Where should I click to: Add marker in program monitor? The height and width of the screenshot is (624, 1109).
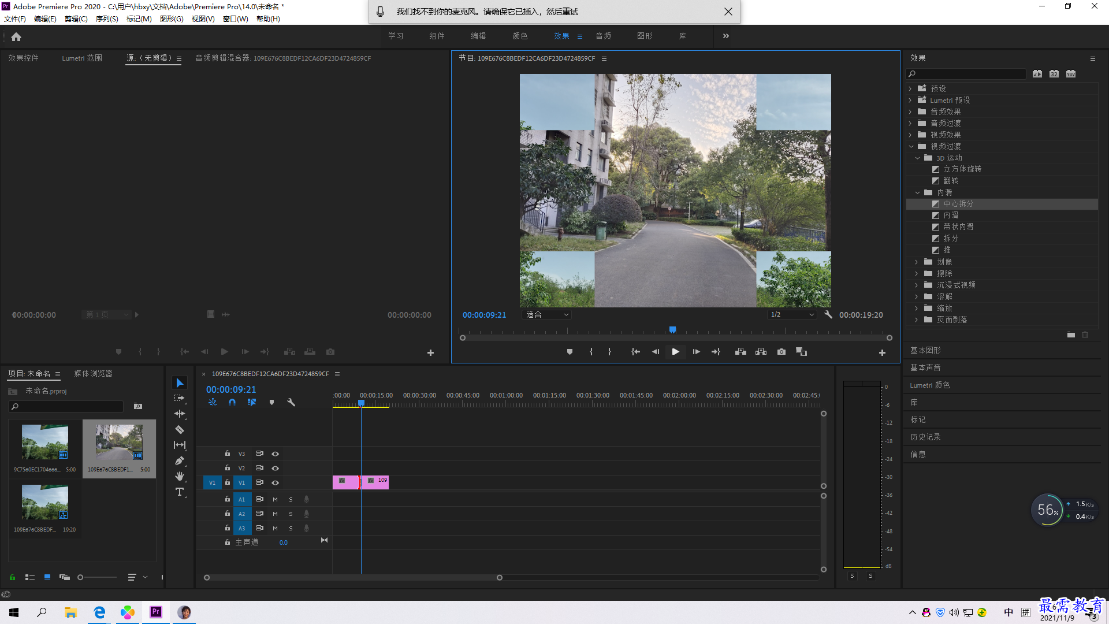click(x=570, y=352)
